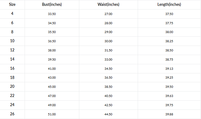
Task: Click the length value 37.75
Action: [x=169, y=23]
